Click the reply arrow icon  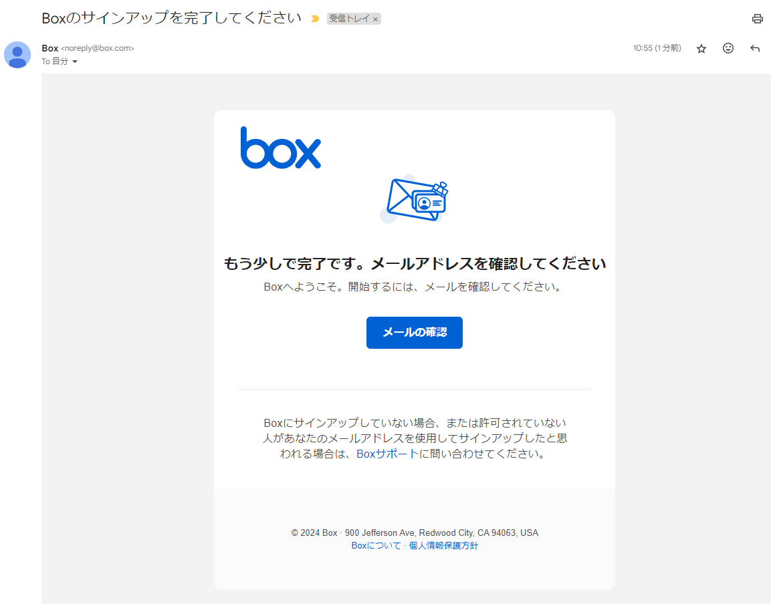click(x=754, y=48)
